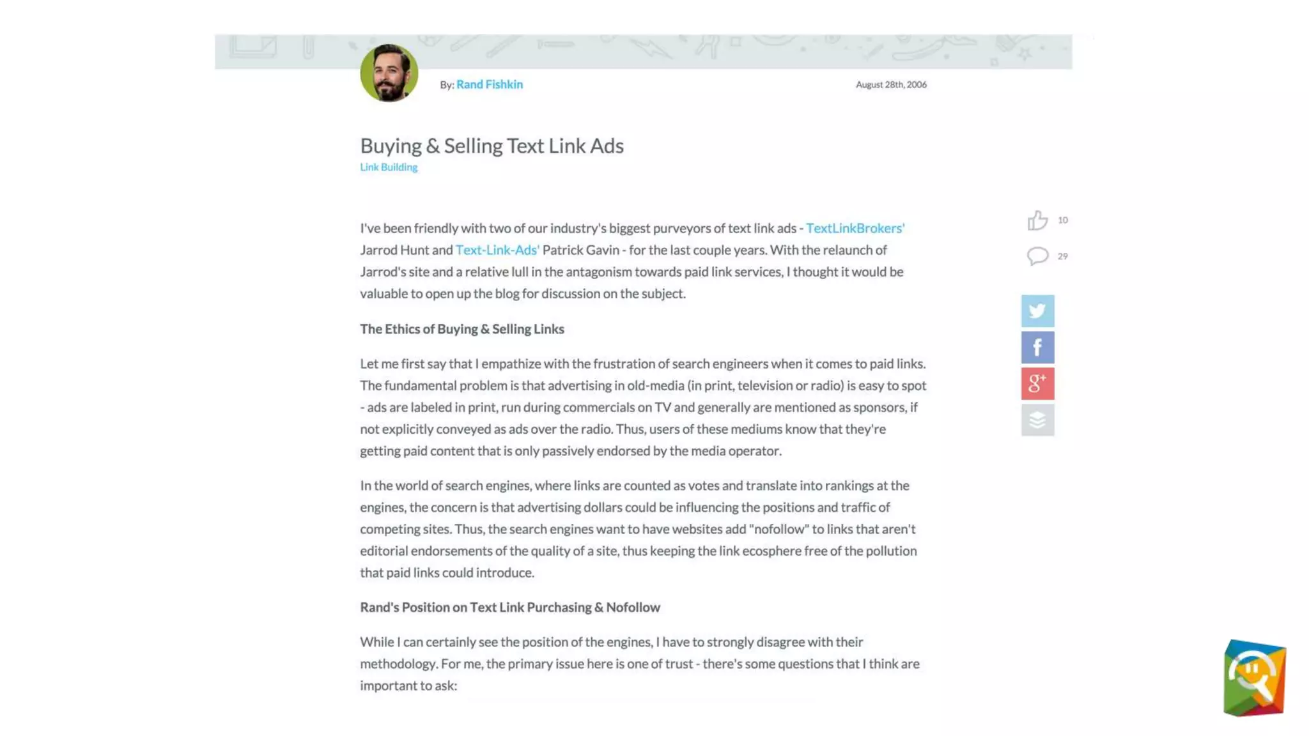Click the colorful magnifier logo icon

[1254, 678]
